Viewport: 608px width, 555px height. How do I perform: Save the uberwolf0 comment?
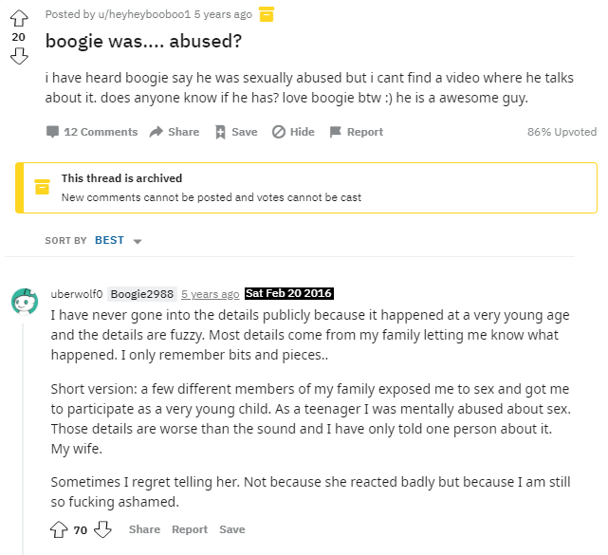[231, 529]
